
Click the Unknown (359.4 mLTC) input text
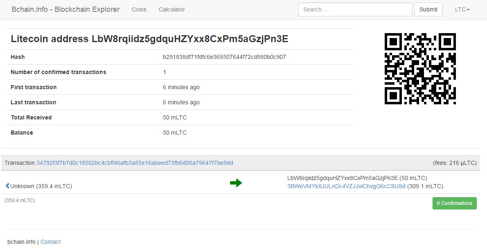click(x=41, y=186)
